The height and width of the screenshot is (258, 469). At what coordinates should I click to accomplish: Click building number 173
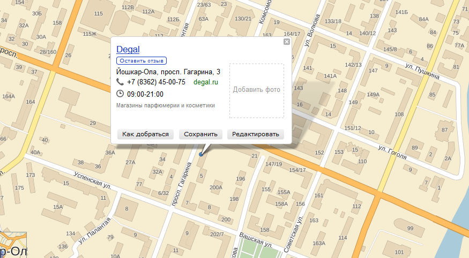pos(31,175)
